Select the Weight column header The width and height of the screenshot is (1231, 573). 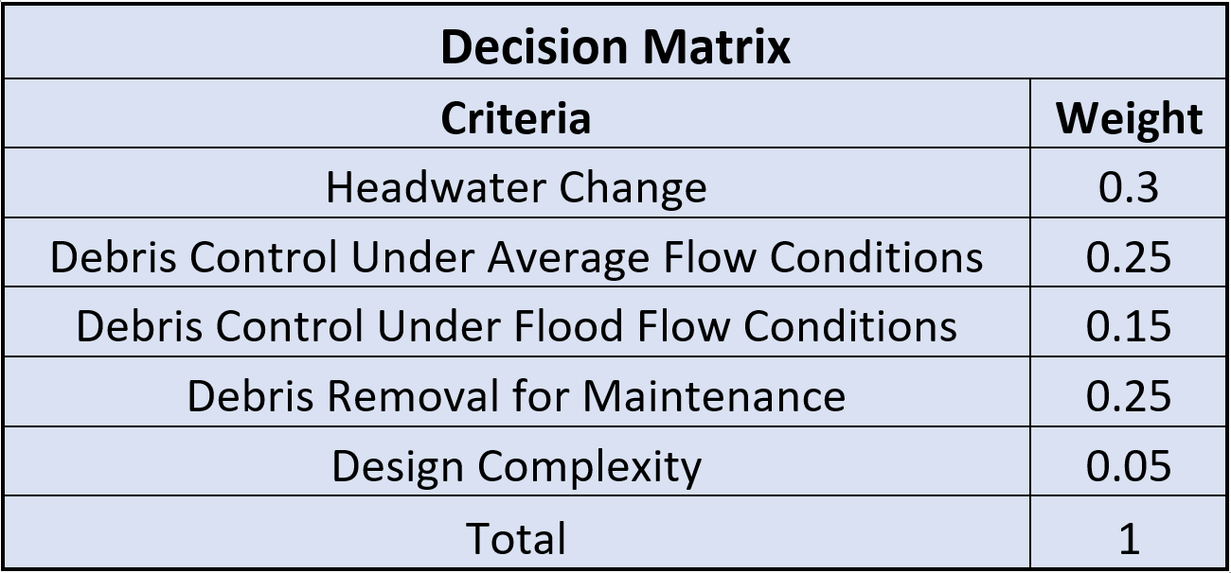pyautogui.click(x=1129, y=119)
